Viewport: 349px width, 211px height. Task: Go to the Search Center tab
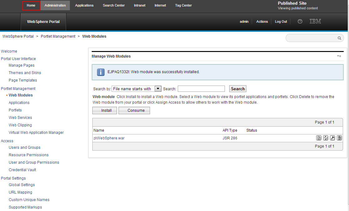114,5
